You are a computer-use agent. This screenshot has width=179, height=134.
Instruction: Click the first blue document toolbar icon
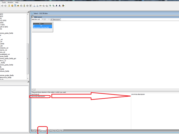tap(34, 6)
